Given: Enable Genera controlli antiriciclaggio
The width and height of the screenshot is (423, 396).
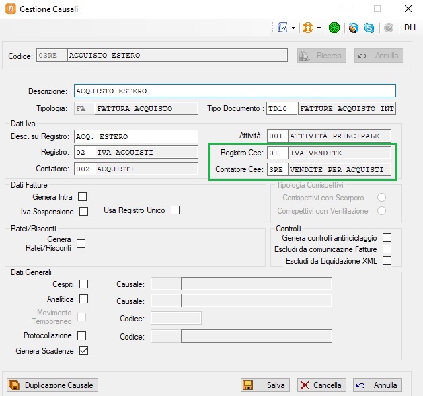Looking at the screenshot, I should [387, 237].
